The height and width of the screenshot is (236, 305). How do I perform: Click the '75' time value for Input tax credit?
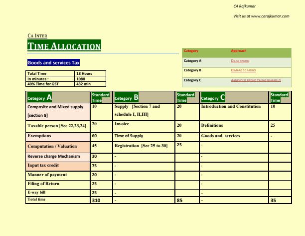tap(101, 167)
